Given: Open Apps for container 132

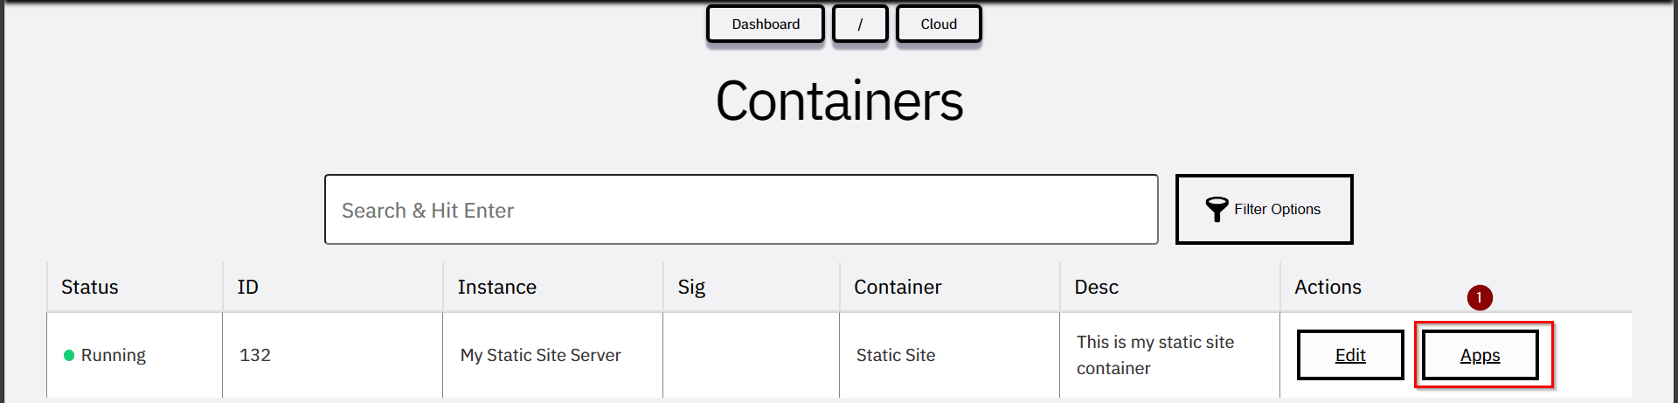Looking at the screenshot, I should (1480, 355).
